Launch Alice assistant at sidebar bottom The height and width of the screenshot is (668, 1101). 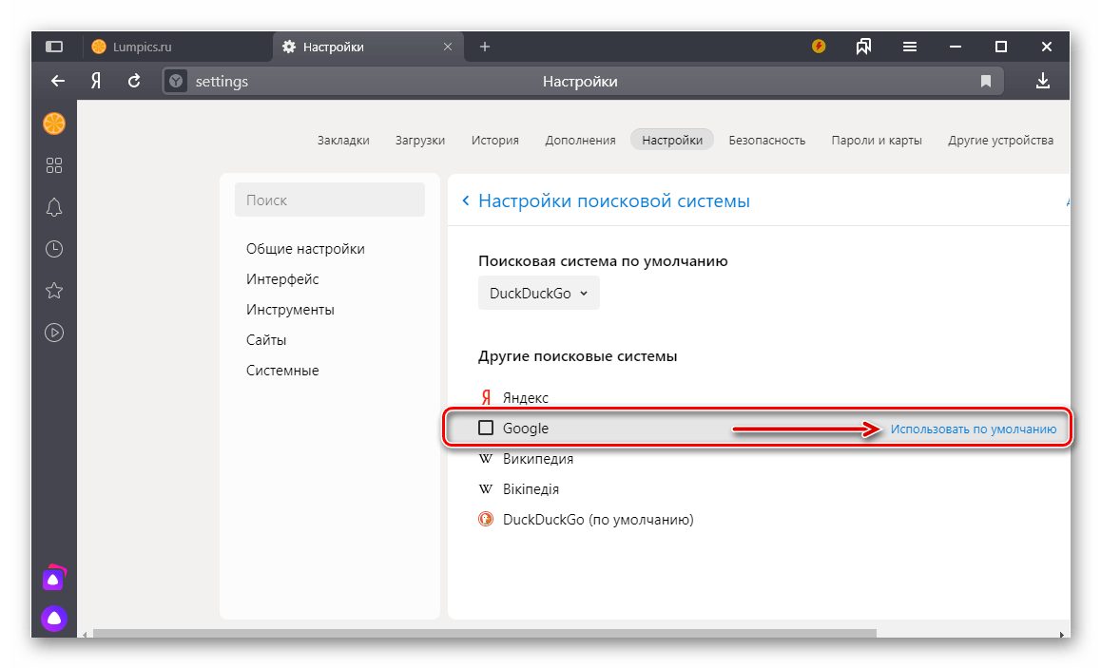pyautogui.click(x=54, y=619)
